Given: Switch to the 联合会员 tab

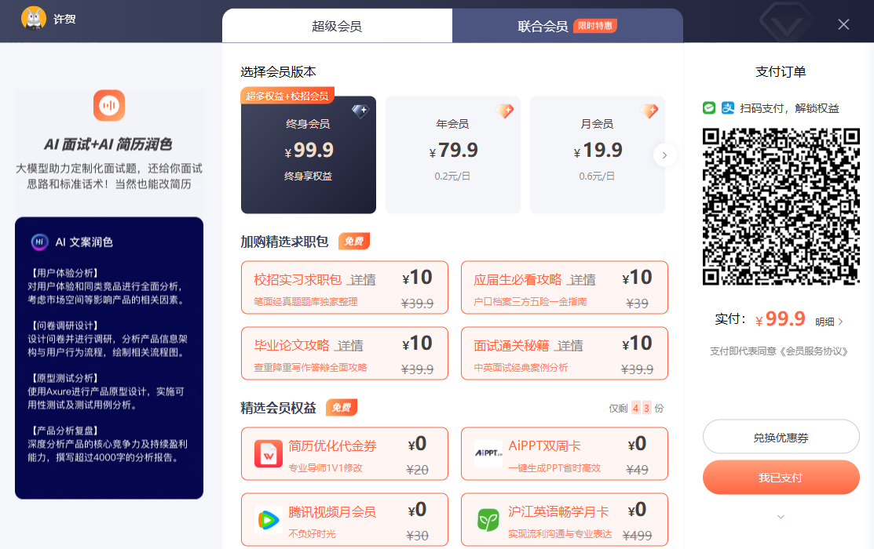Looking at the screenshot, I should tap(568, 26).
